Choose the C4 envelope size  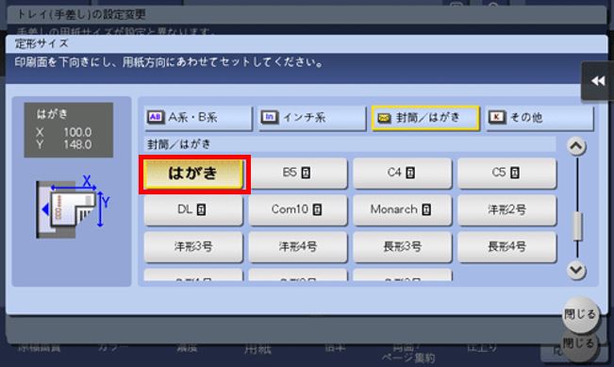tap(402, 173)
